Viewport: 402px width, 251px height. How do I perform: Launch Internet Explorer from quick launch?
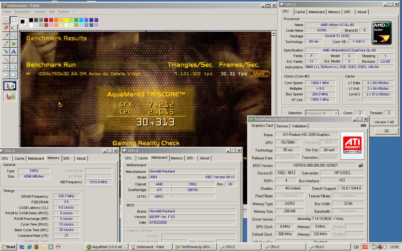click(29, 247)
